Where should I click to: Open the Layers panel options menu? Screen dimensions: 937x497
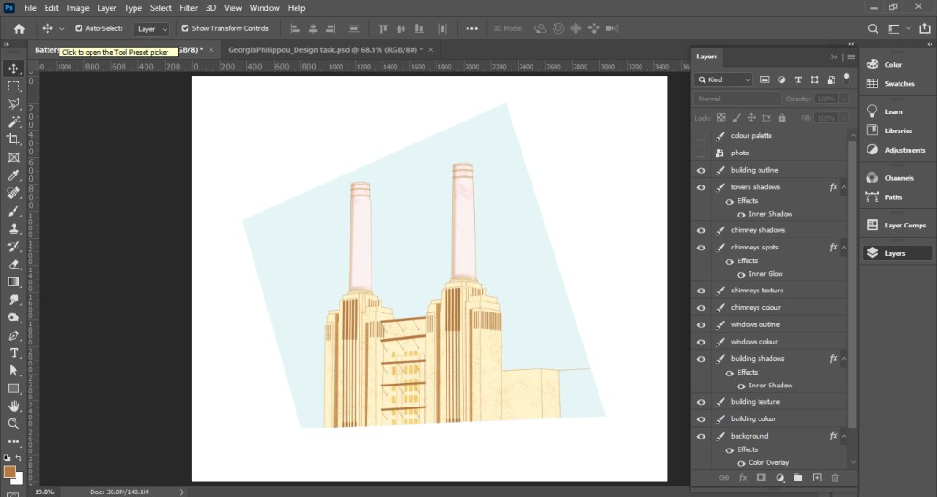[851, 58]
